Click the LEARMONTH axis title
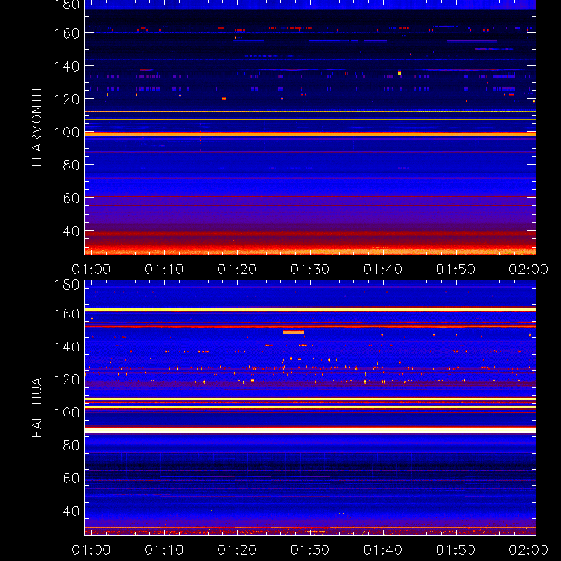This screenshot has height=561, width=561. (x=36, y=128)
